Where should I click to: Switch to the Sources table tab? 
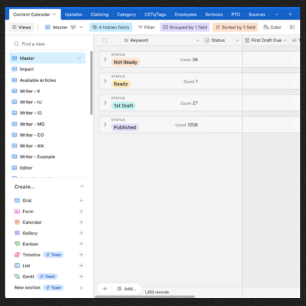[257, 14]
